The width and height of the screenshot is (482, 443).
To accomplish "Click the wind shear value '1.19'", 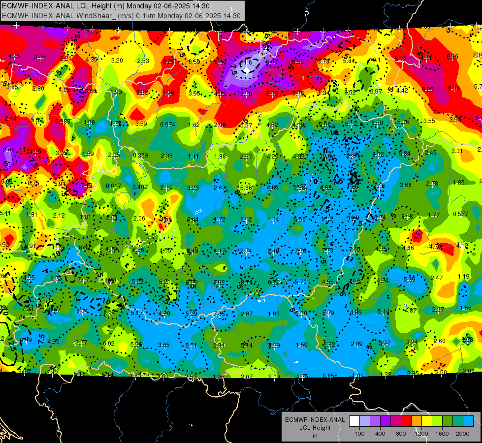I will click(x=464, y=277).
